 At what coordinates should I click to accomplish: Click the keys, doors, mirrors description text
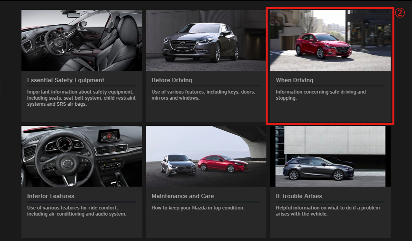pyautogui.click(x=203, y=95)
